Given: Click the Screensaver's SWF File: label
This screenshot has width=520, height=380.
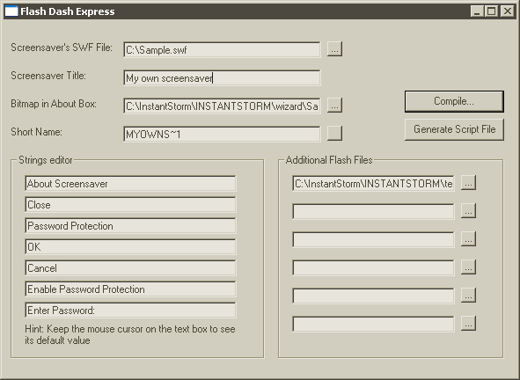Looking at the screenshot, I should (62, 47).
